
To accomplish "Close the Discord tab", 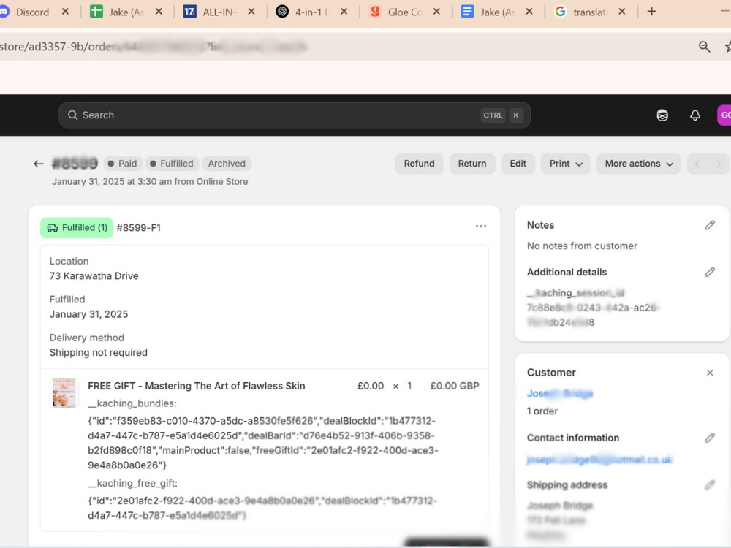I will (65, 12).
